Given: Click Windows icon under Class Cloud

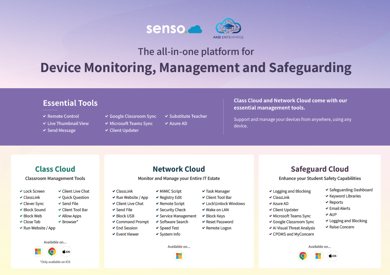Looking at the screenshot, I should pos(38,251).
